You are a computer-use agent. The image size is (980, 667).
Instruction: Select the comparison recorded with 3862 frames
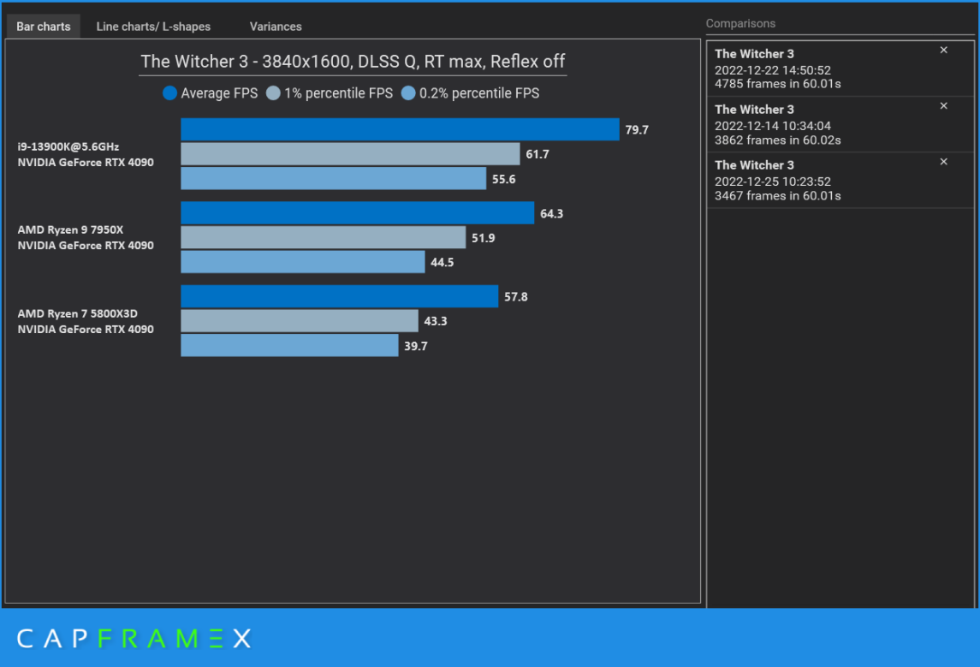pos(840,124)
